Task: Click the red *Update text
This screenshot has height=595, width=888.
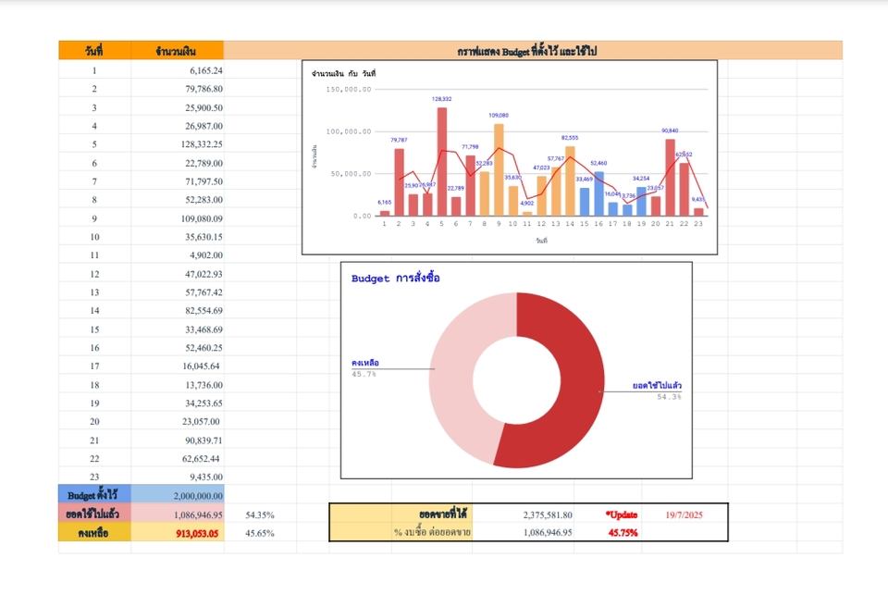Action: pos(620,514)
